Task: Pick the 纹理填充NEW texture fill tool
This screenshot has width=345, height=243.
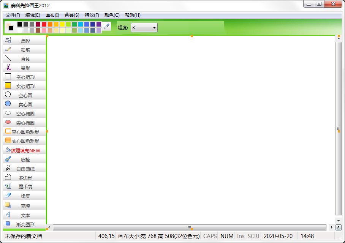Action: tap(24, 150)
